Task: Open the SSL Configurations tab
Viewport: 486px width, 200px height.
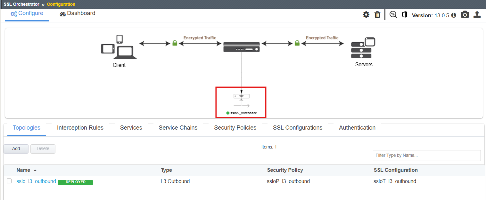Action: point(298,128)
